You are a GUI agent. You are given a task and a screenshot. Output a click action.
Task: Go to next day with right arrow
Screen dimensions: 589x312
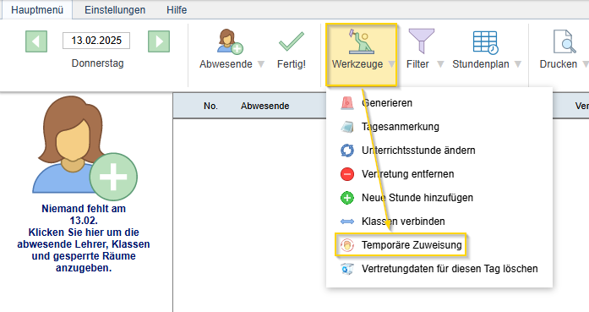pos(159,41)
